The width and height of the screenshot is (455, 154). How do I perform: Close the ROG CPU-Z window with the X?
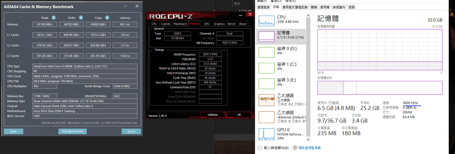250,14
